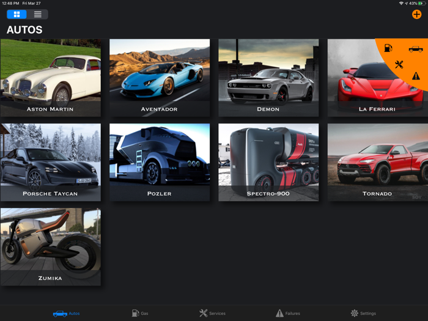This screenshot has height=321, width=428.
Task: Open the Demon car card
Action: [268, 78]
